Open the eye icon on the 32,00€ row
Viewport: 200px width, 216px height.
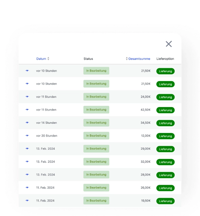point(27,161)
